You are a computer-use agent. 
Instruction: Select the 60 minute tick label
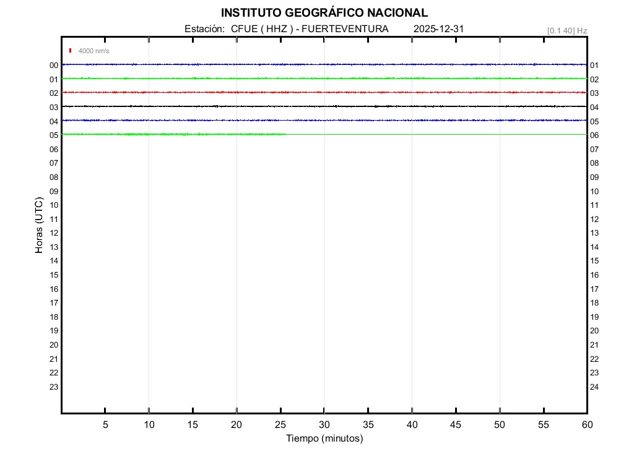coord(586,425)
